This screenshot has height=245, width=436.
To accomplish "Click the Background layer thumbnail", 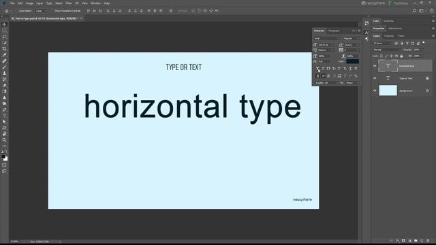I will [x=388, y=91].
